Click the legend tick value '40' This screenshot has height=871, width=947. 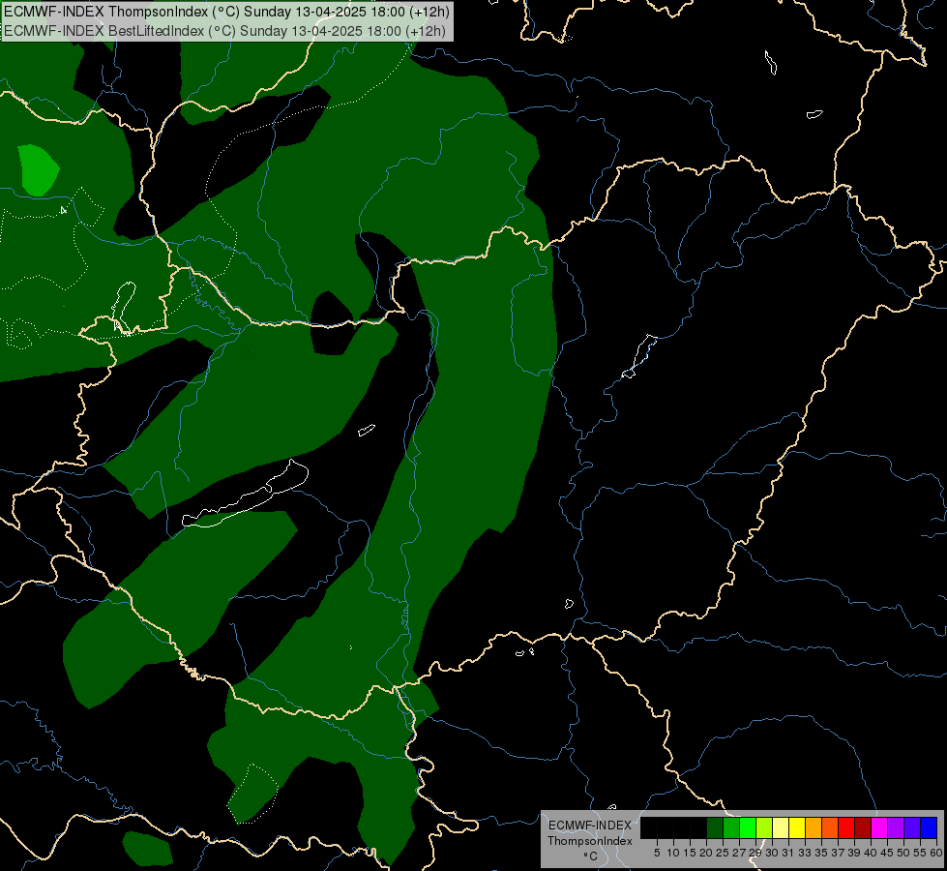[871, 853]
